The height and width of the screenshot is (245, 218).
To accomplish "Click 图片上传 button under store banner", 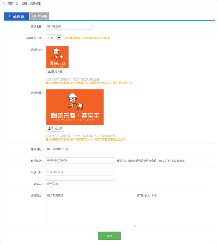I will (x=55, y=128).
